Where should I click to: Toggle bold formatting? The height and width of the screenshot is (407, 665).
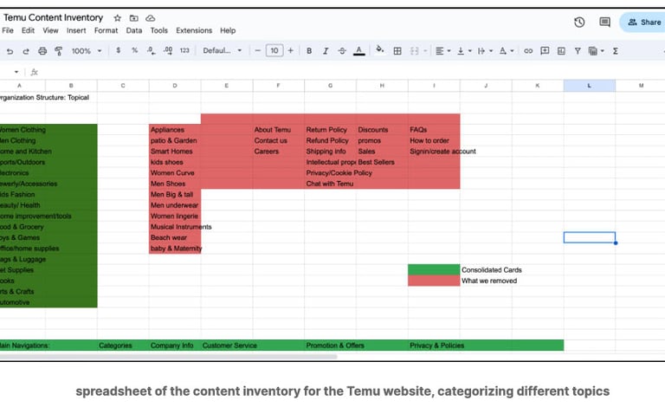point(309,51)
